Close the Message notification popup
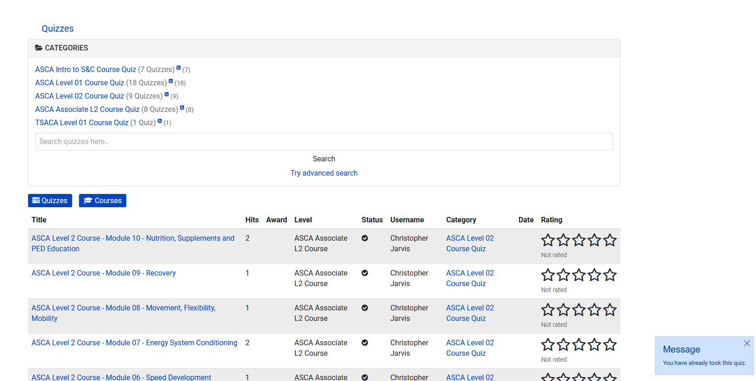The width and height of the screenshot is (756, 381). 747,343
